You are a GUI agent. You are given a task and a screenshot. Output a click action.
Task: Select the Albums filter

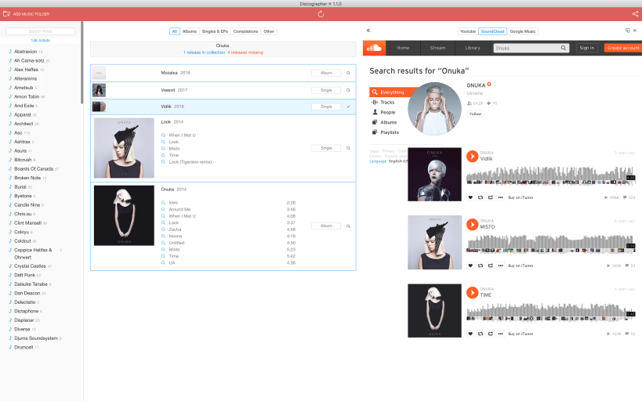click(x=190, y=31)
